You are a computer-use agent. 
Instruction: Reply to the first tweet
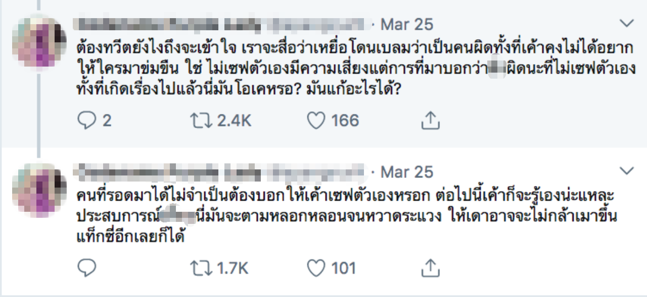click(86, 121)
